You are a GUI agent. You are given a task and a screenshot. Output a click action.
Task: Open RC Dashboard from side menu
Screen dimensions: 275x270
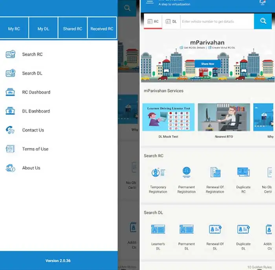[36, 92]
